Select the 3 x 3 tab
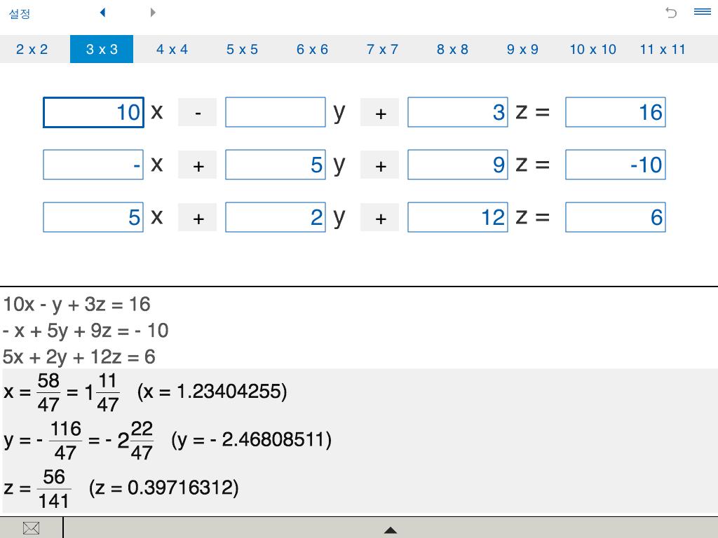Image resolution: width=718 pixels, height=538 pixels. tap(102, 49)
